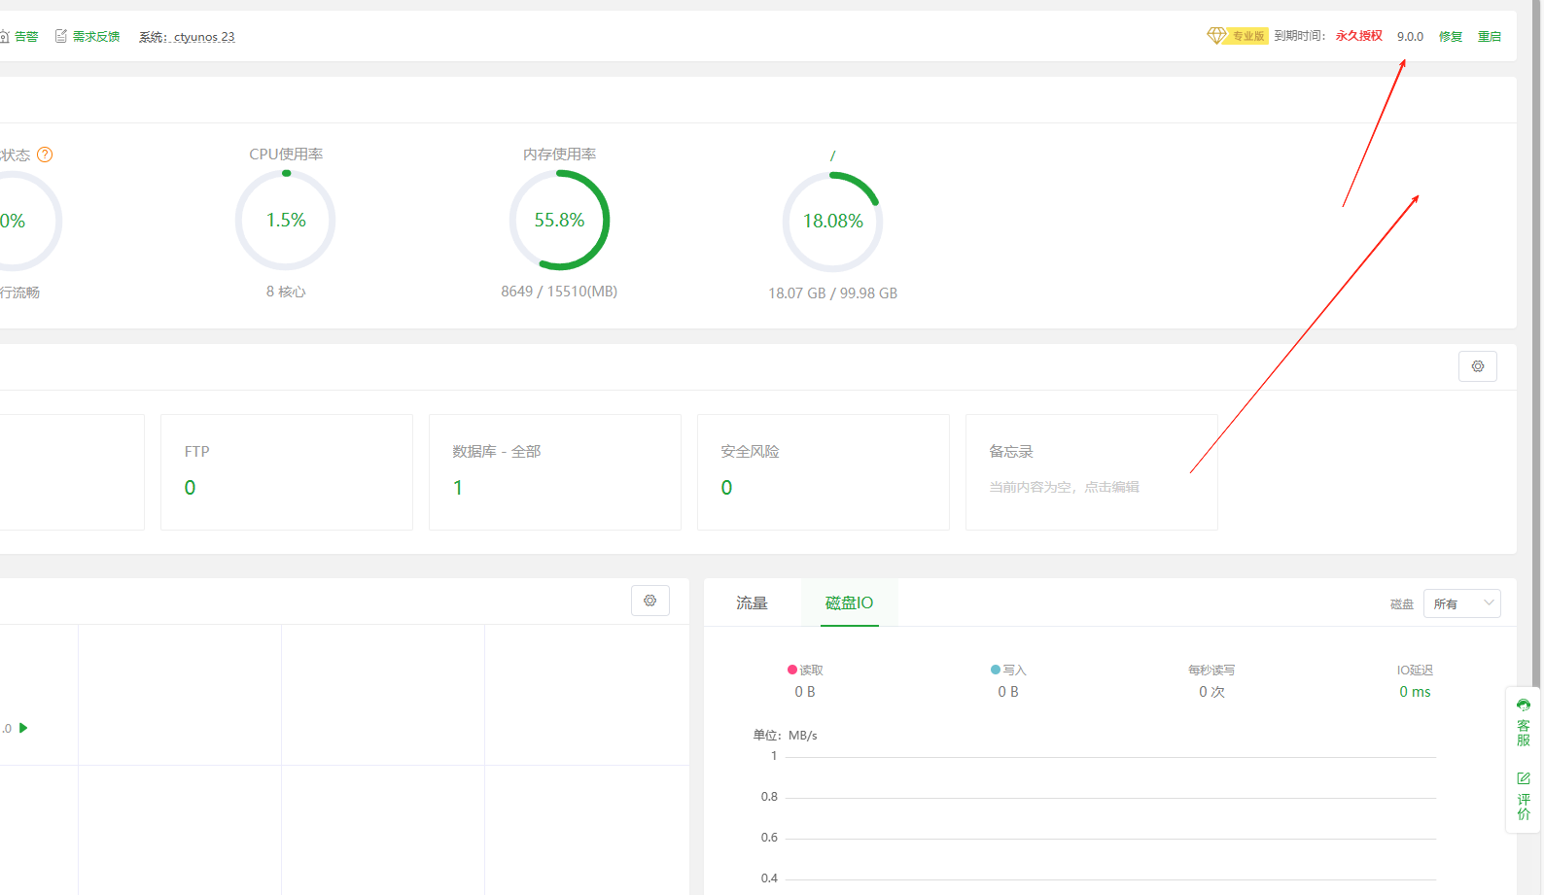Open overview settings gear button
Viewport: 1544px width, 895px height.
[x=1478, y=366]
